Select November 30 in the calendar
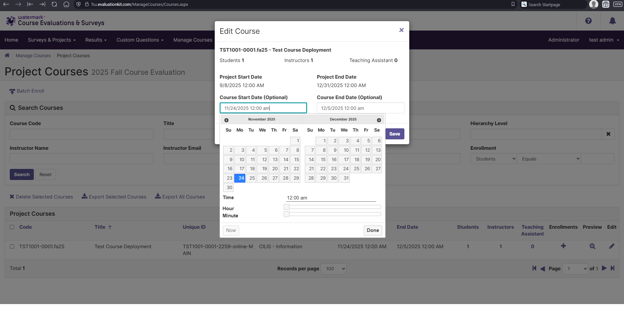The width and height of the screenshot is (624, 320). pyautogui.click(x=228, y=187)
